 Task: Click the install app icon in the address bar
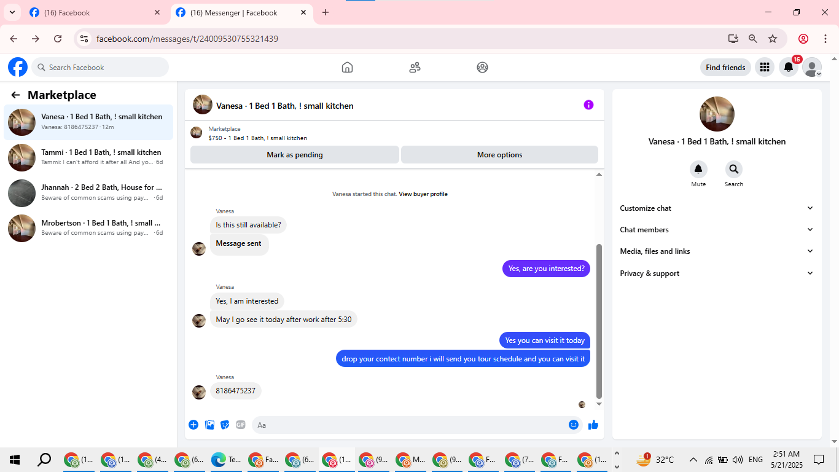[733, 39]
